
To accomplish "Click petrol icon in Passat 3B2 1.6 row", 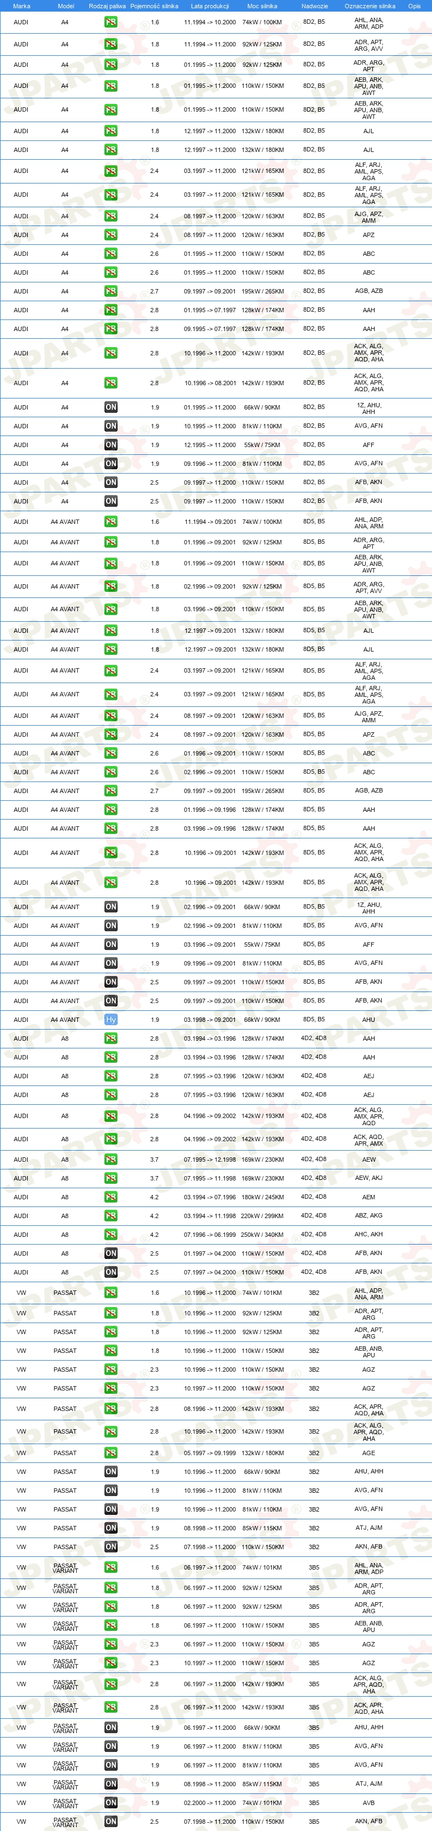I will tap(111, 1293).
